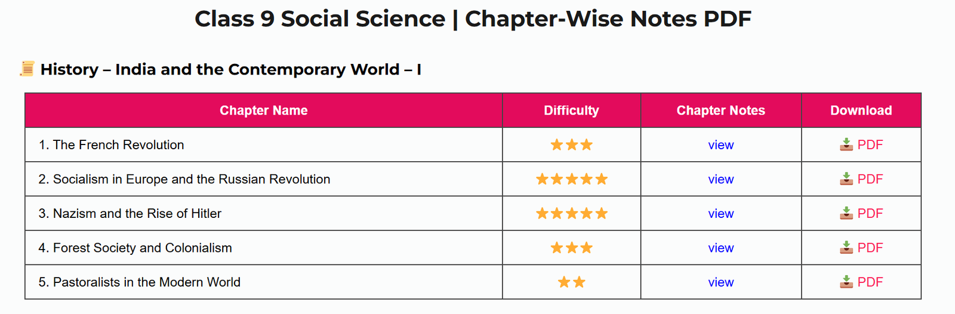Click download icon for Pastoralists chapter PDF
Image resolution: width=955 pixels, height=314 pixels.
pyautogui.click(x=846, y=282)
